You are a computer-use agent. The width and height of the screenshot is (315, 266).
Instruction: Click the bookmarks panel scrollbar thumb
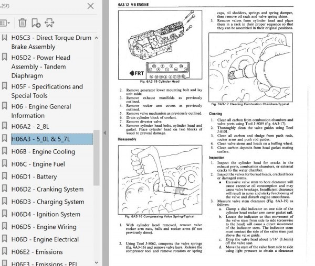click(97, 158)
